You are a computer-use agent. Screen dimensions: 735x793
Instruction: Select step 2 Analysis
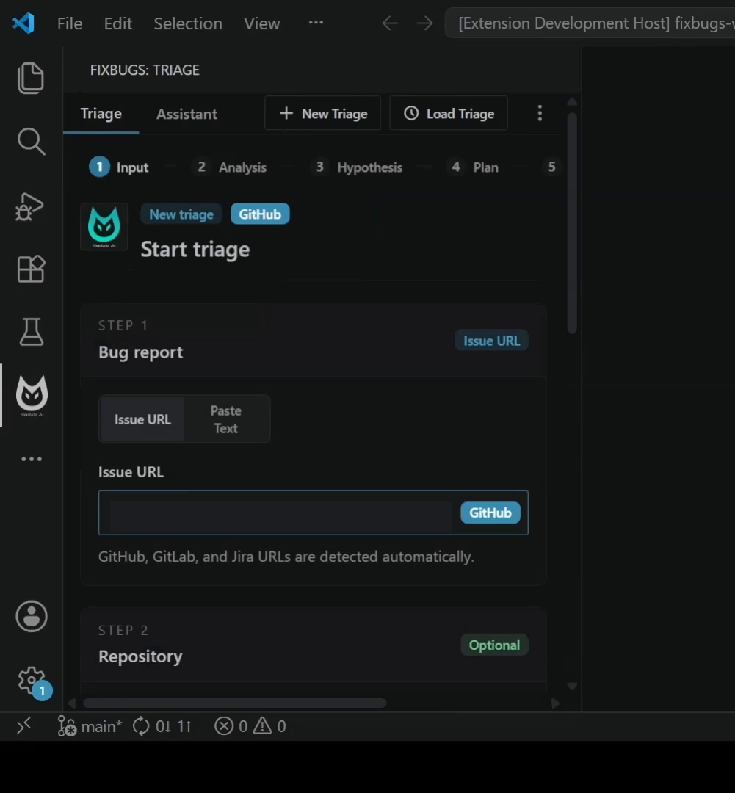point(229,167)
